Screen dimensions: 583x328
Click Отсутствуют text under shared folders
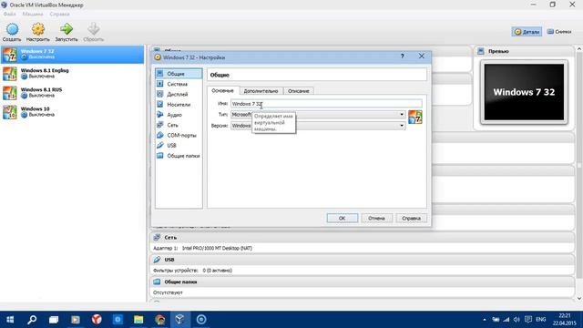tap(168, 292)
